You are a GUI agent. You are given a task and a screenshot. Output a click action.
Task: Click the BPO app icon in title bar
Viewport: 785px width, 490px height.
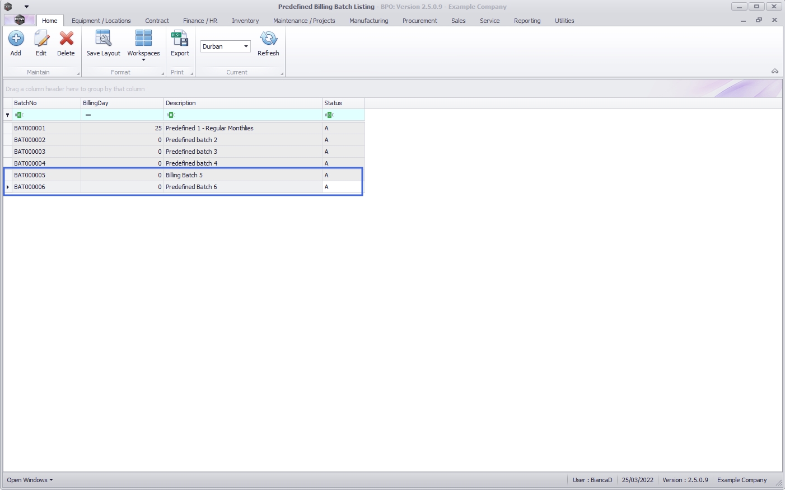point(8,7)
